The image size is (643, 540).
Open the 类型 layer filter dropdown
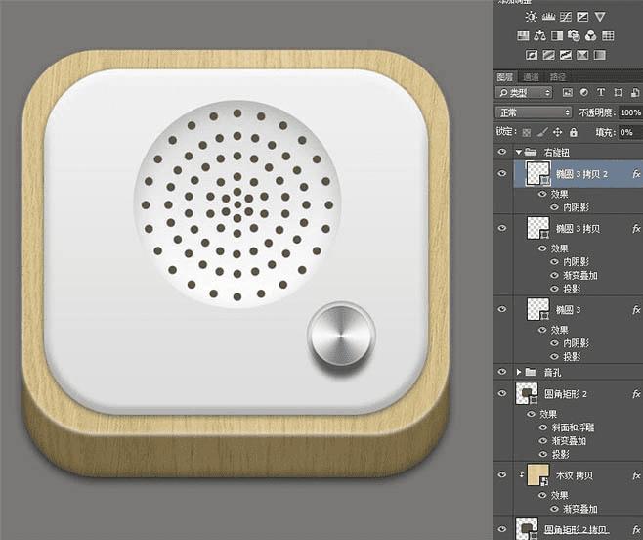pos(524,92)
